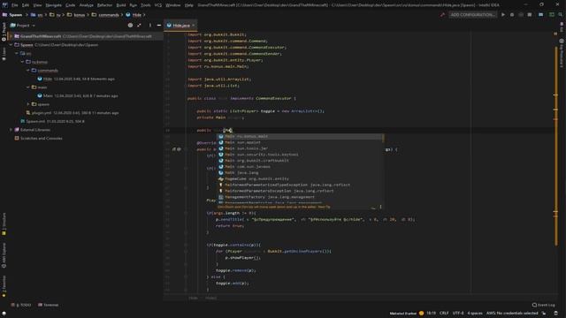This screenshot has height=318, width=566.
Task: Click Spawn in the navigation breadcrumb
Action: click(x=16, y=15)
